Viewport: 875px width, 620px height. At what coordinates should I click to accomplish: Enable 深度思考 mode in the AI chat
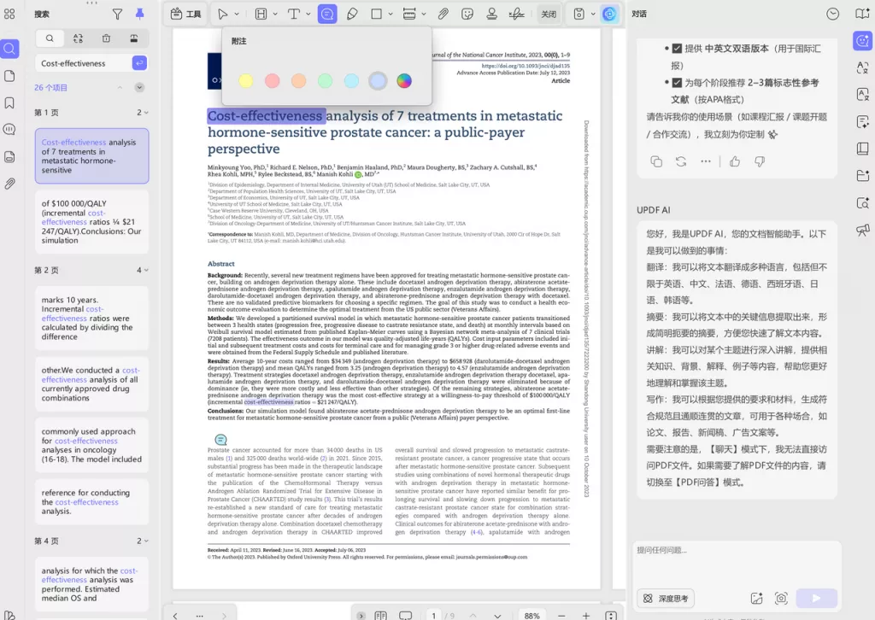click(x=665, y=598)
